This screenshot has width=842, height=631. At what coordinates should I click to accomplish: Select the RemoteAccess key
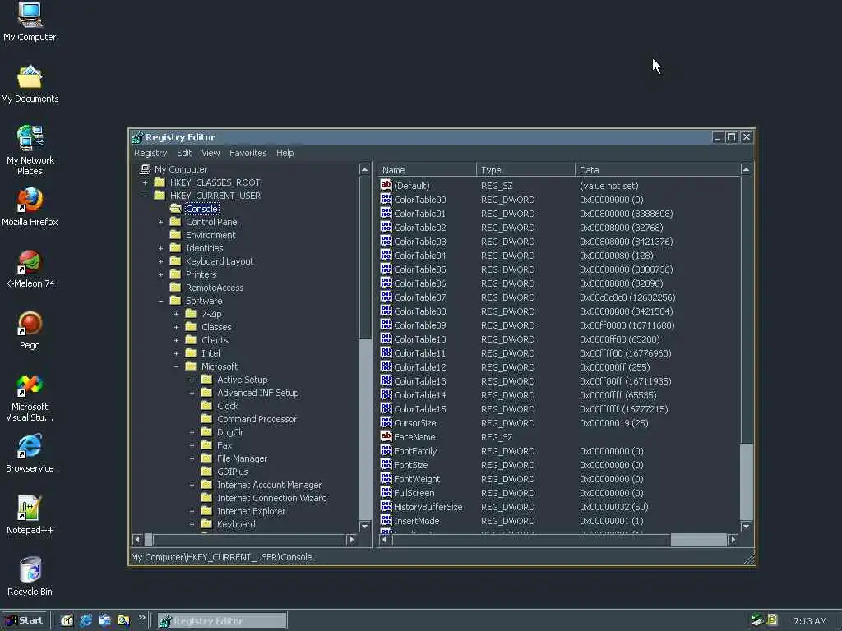215,288
